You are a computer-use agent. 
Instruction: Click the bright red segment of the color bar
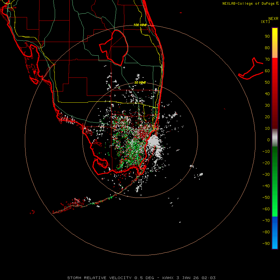coord(275,93)
